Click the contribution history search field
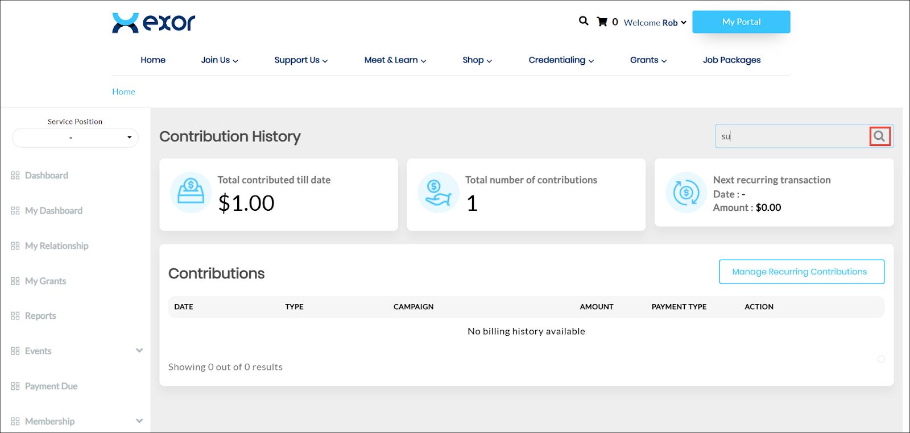The image size is (910, 433). click(792, 136)
